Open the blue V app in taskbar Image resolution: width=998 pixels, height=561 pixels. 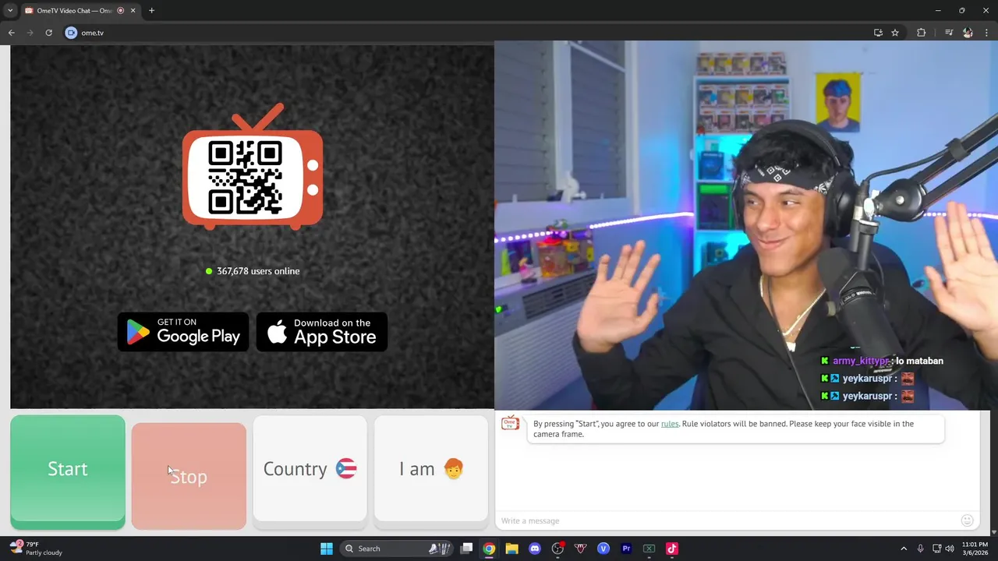[603, 549]
